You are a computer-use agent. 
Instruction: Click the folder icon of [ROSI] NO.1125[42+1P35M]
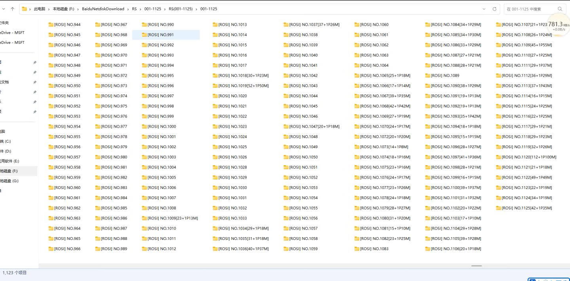[x=498, y=208]
